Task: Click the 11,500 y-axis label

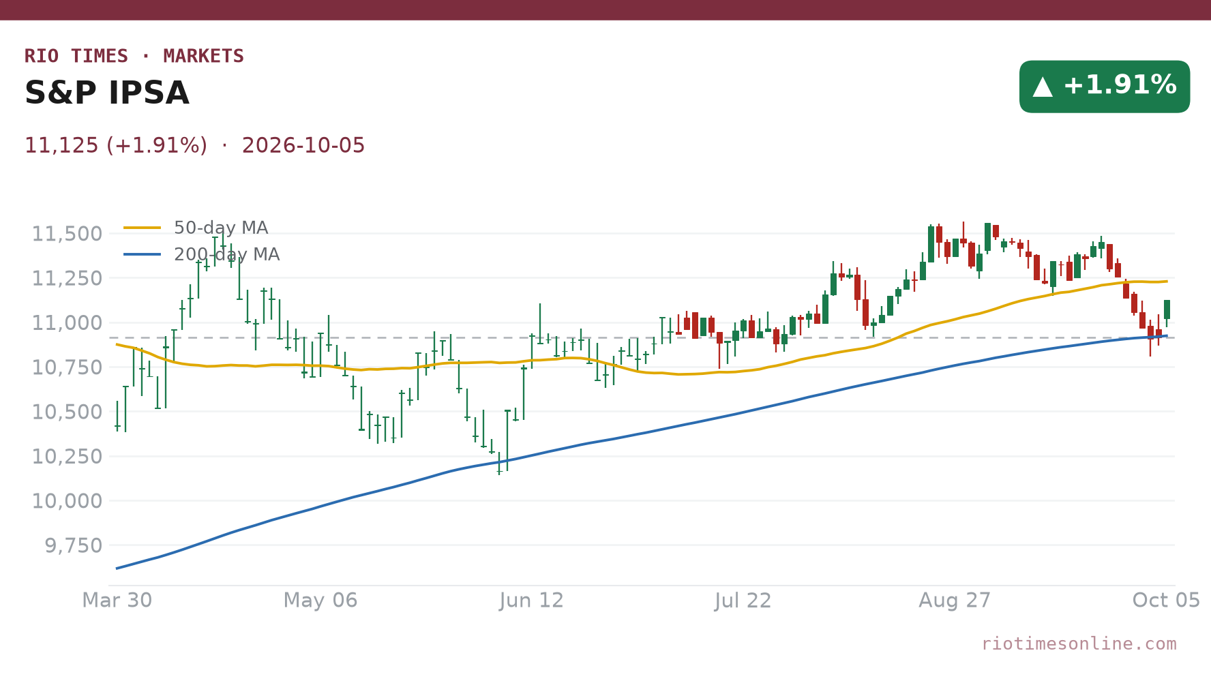Action: (67, 234)
